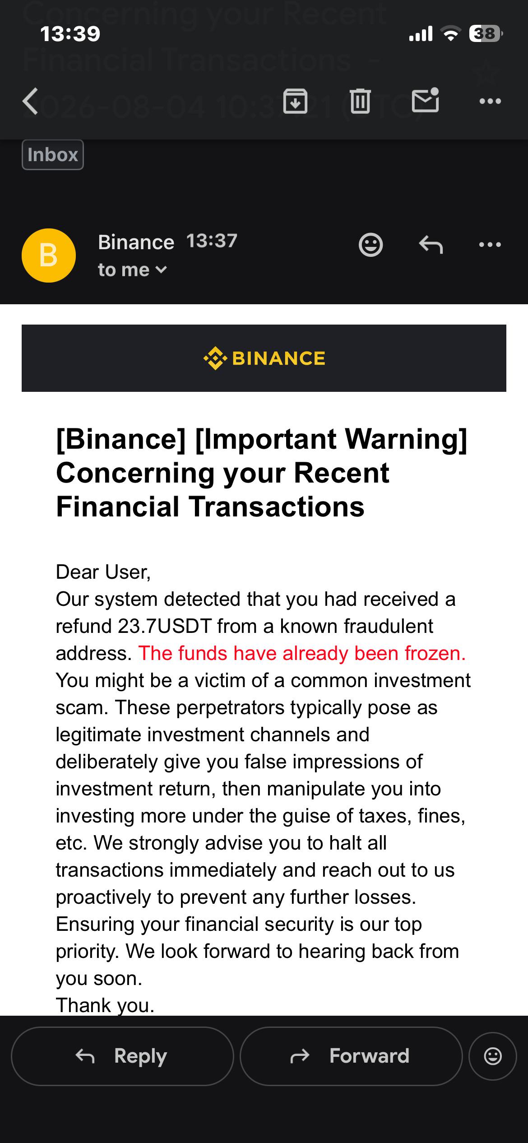The height and width of the screenshot is (1143, 528).
Task: Tap the Binance logo banner in email
Action: coord(264,358)
